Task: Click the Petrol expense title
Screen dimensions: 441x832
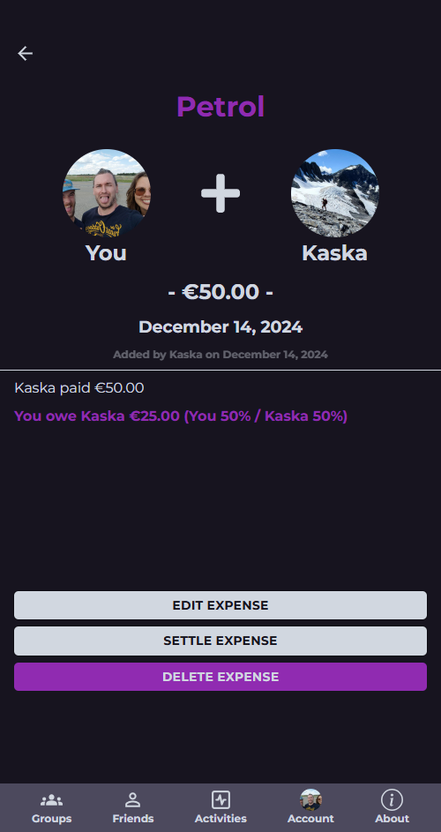Action: tap(220, 107)
